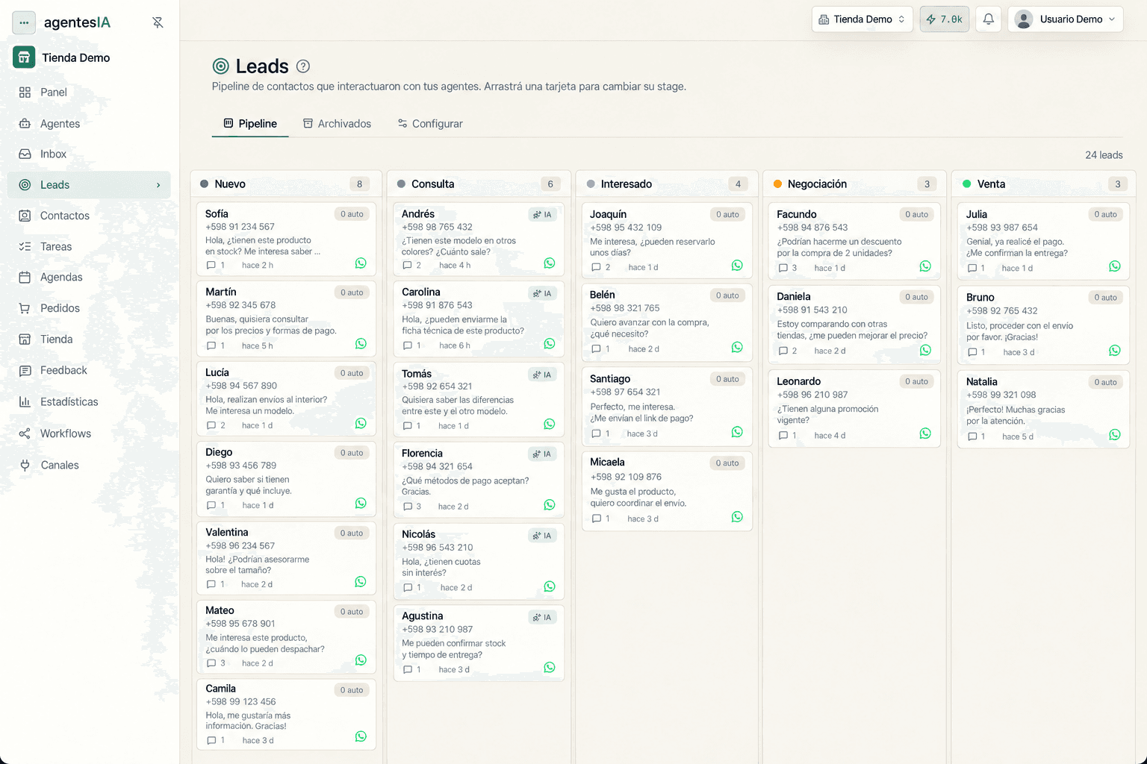Open Workflows from the sidebar

point(89,433)
